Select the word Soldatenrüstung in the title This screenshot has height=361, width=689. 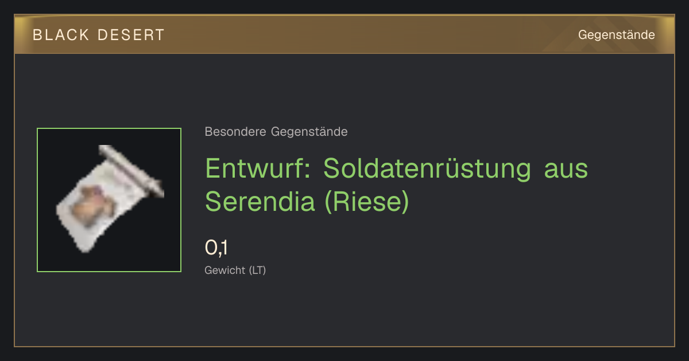(x=427, y=168)
